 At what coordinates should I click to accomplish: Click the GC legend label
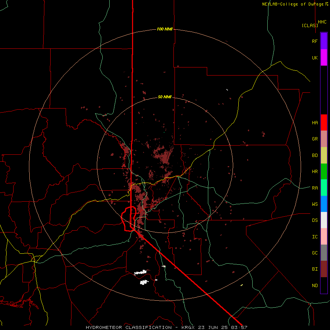pyautogui.click(x=315, y=253)
